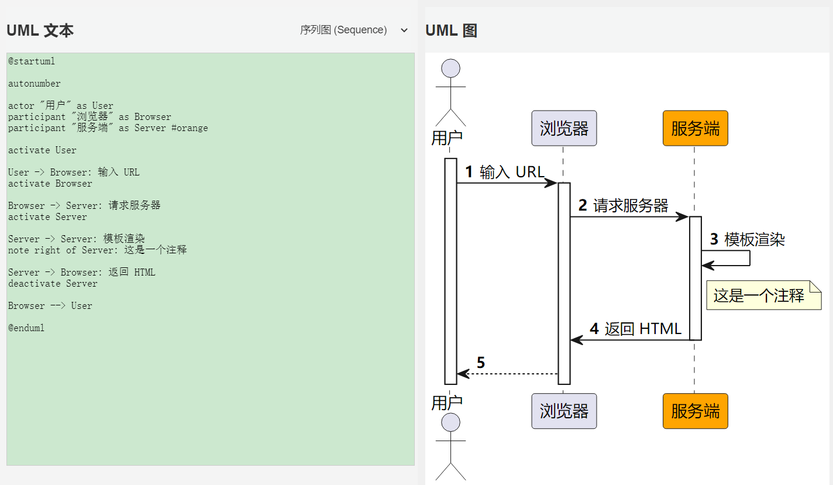Image resolution: width=833 pixels, height=485 pixels.
Task: Click the activate Server line
Action: point(47,217)
